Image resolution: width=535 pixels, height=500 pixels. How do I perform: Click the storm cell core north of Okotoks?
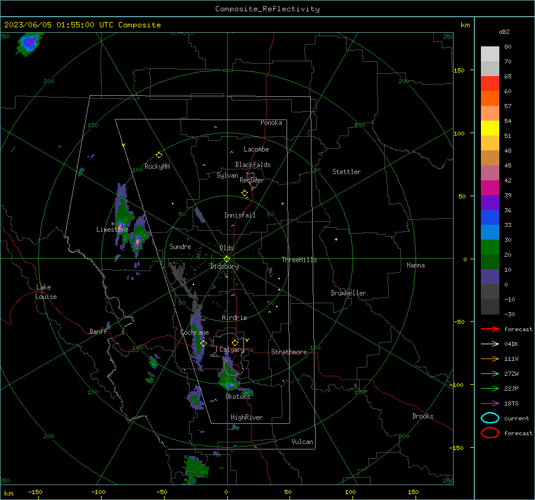[x=230, y=385]
